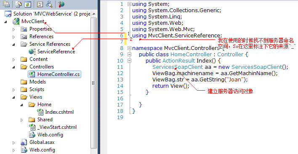Select the _ViewStart.cshtml tree item
This screenshot has width=298, height=154.
click(57, 127)
